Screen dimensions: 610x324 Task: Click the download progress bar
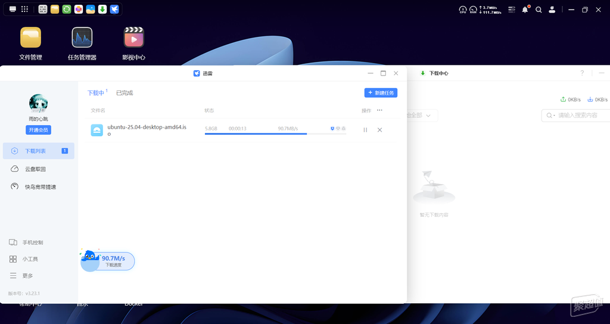pos(275,134)
